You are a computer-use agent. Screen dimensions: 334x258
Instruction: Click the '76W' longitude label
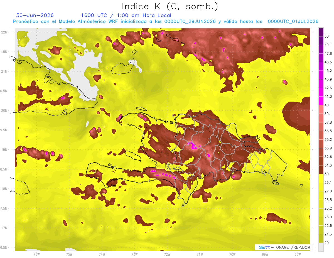tap(36, 254)
